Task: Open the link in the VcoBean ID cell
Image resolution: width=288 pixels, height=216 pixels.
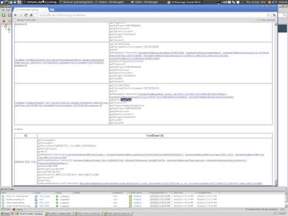Action: tap(25, 161)
